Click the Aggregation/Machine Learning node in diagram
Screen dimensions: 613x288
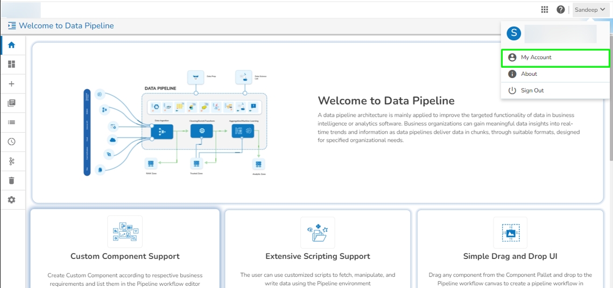(x=242, y=131)
